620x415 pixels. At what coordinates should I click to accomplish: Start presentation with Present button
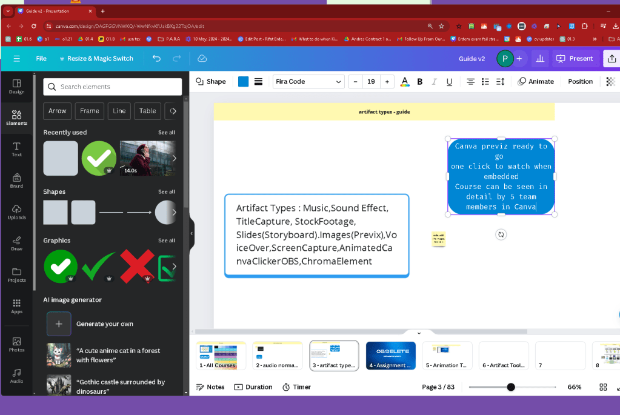tap(574, 59)
